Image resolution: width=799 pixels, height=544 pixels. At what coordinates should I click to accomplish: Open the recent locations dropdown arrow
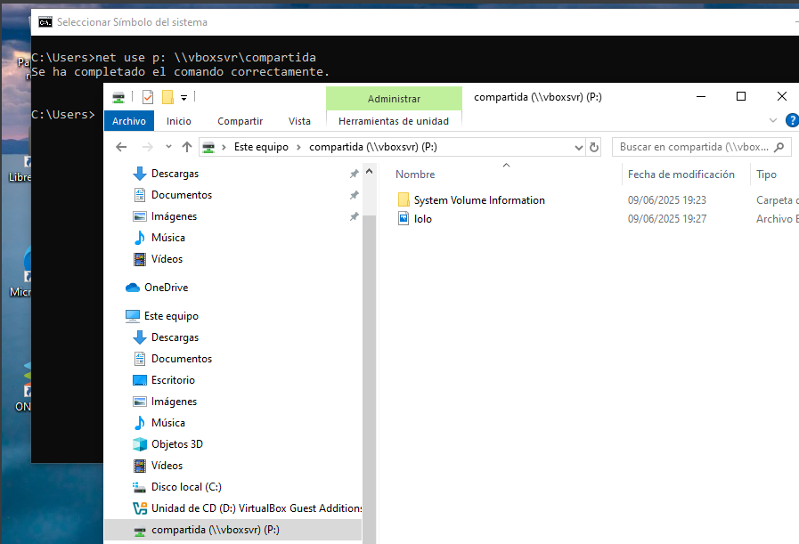point(168,147)
